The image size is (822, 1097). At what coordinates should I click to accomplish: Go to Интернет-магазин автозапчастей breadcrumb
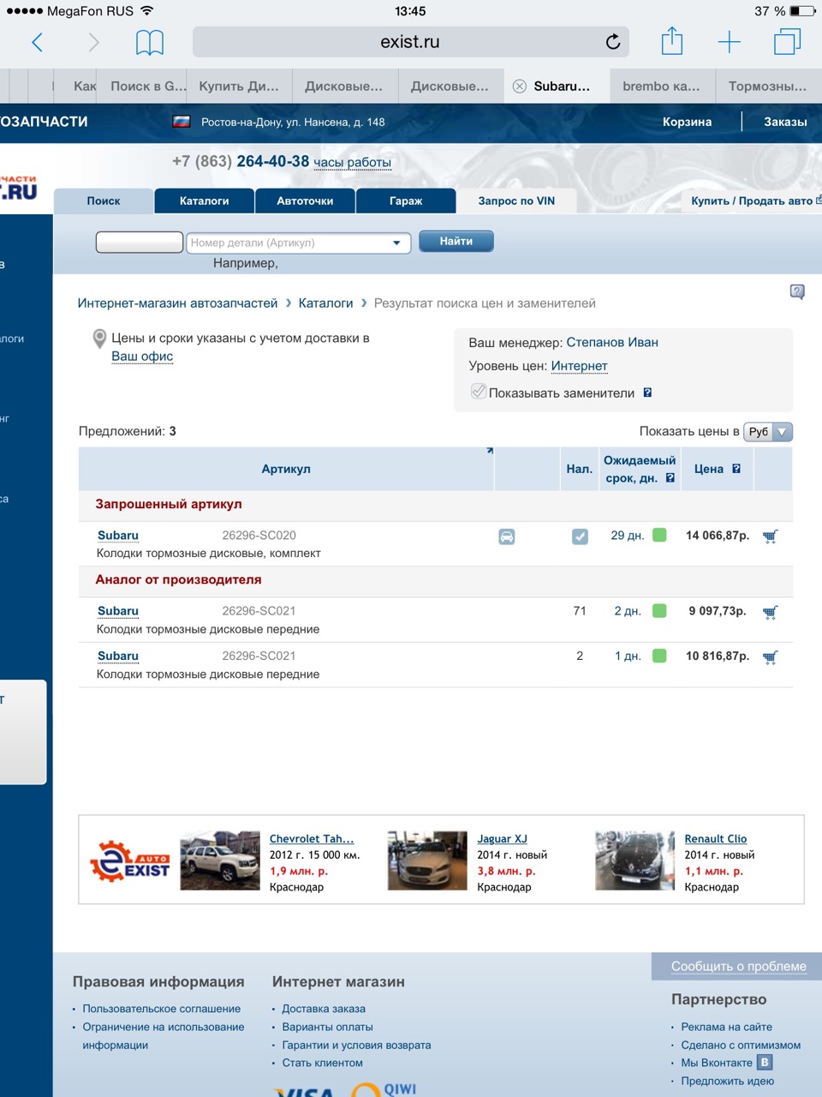(x=177, y=303)
